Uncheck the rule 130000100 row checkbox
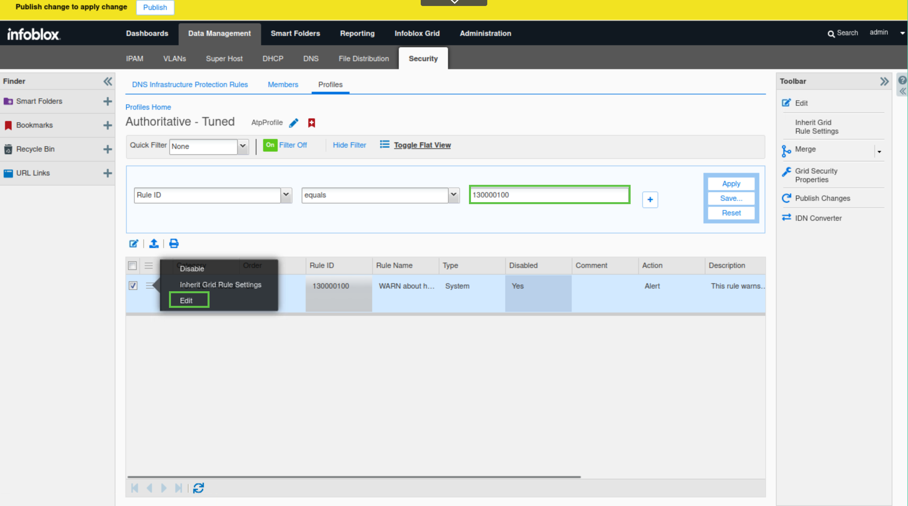This screenshot has width=908, height=506. [133, 286]
